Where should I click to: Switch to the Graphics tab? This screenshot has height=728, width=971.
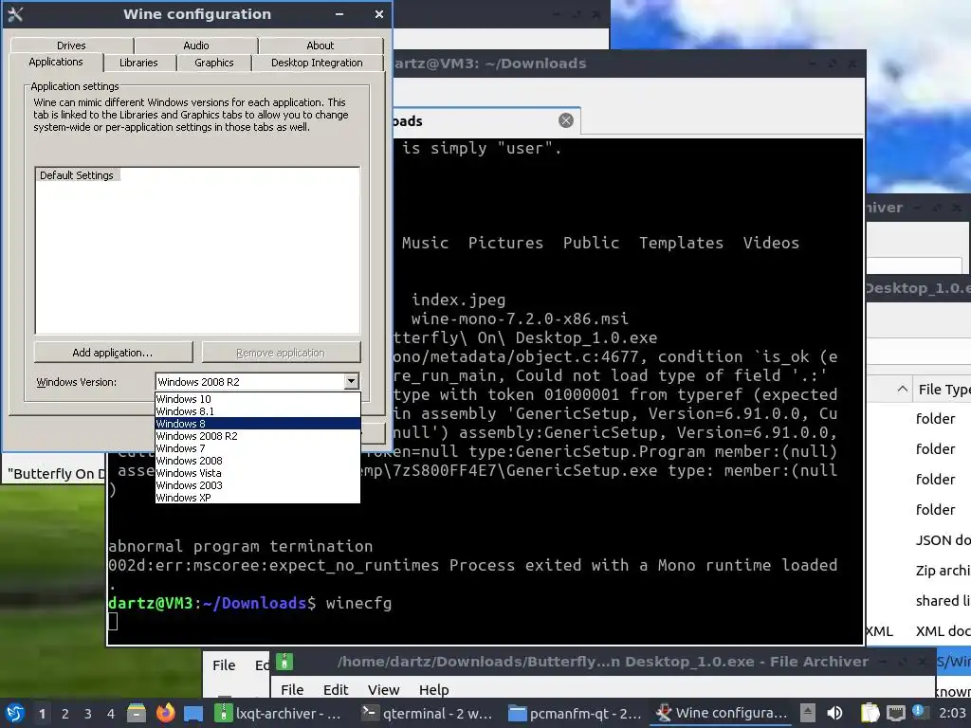tap(214, 63)
